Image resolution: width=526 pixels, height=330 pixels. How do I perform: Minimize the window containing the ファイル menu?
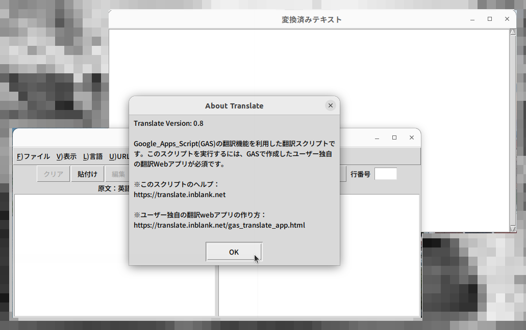click(377, 138)
